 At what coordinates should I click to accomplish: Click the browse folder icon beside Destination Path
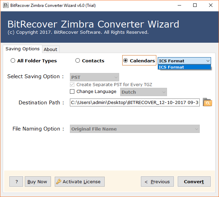(x=207, y=102)
